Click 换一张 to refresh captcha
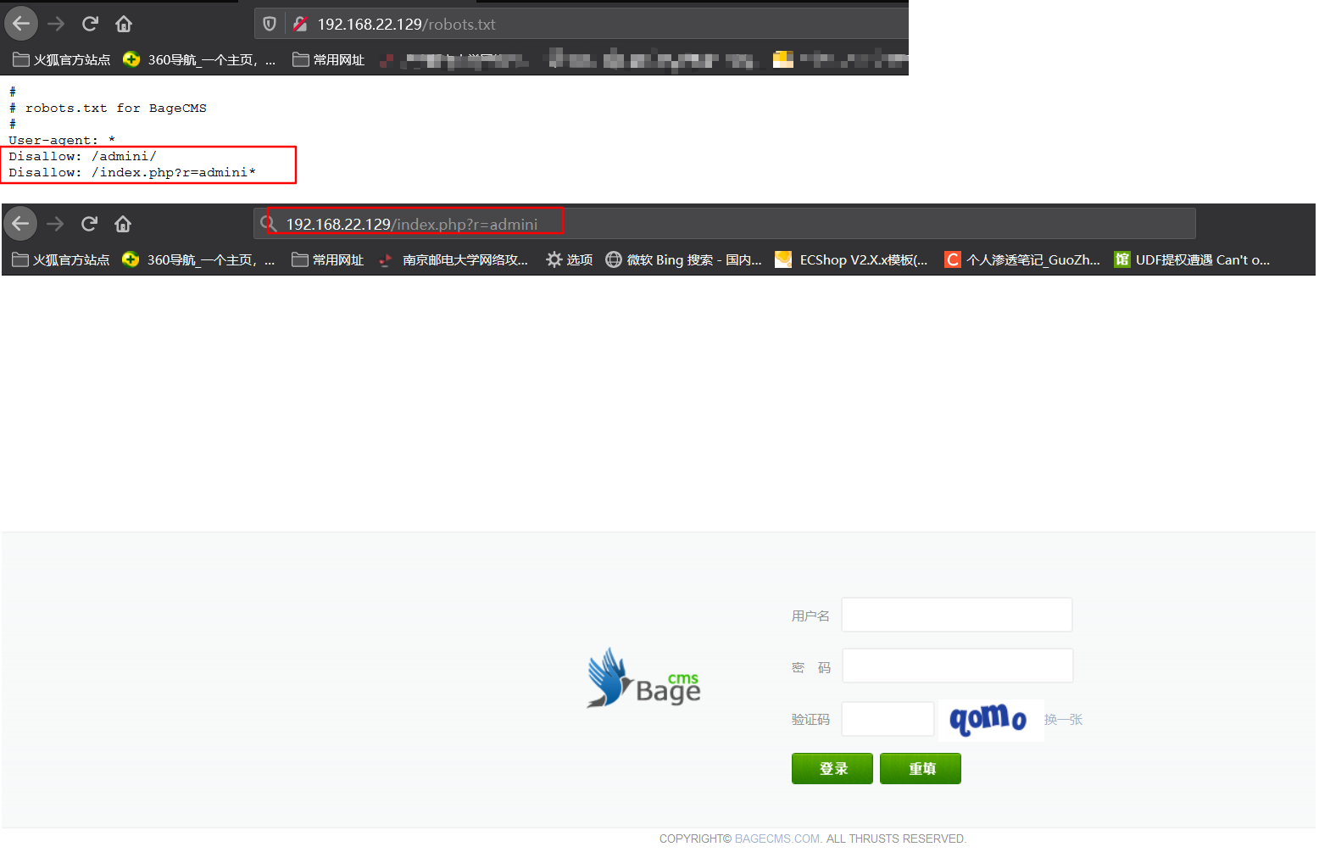The height and width of the screenshot is (858, 1319). [x=1063, y=720]
